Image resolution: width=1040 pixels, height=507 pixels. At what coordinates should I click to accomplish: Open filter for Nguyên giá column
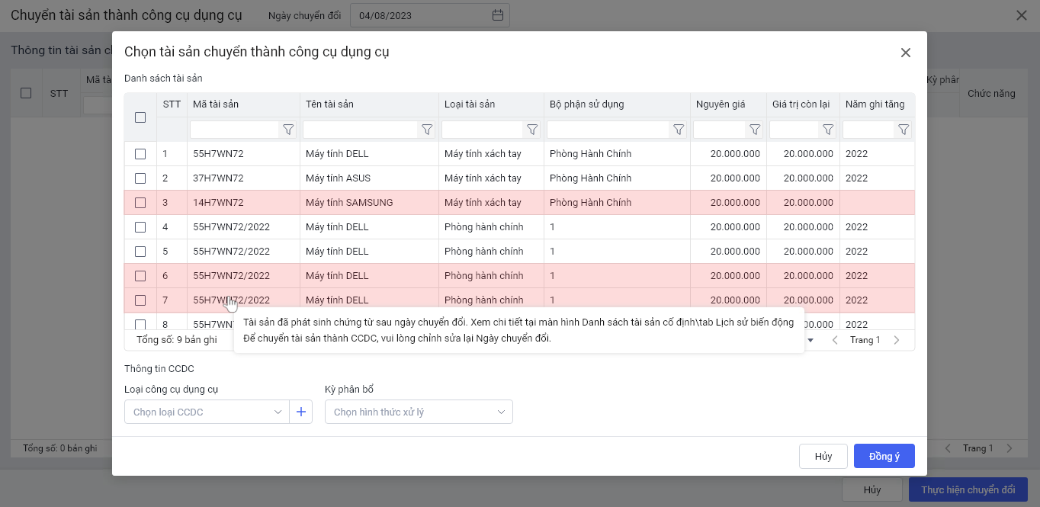[x=754, y=130]
